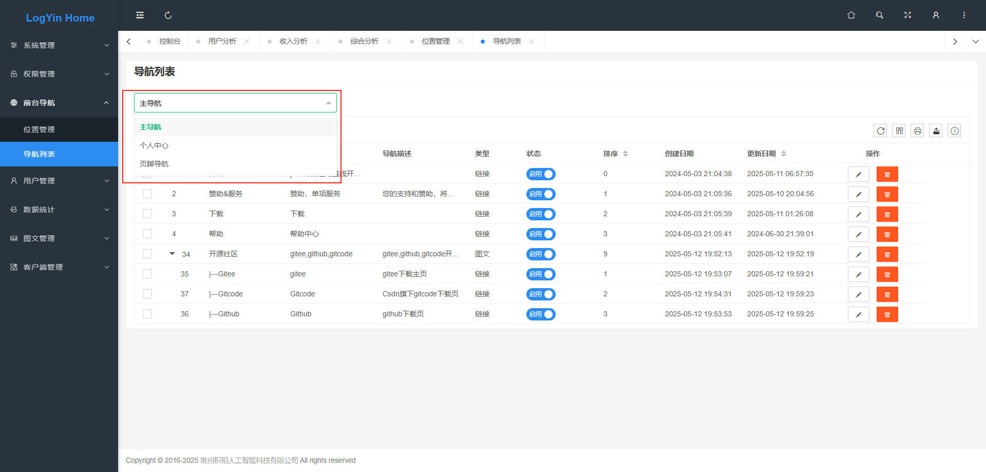Open more options vertical dots icon
This screenshot has width=986, height=472.
964,15
